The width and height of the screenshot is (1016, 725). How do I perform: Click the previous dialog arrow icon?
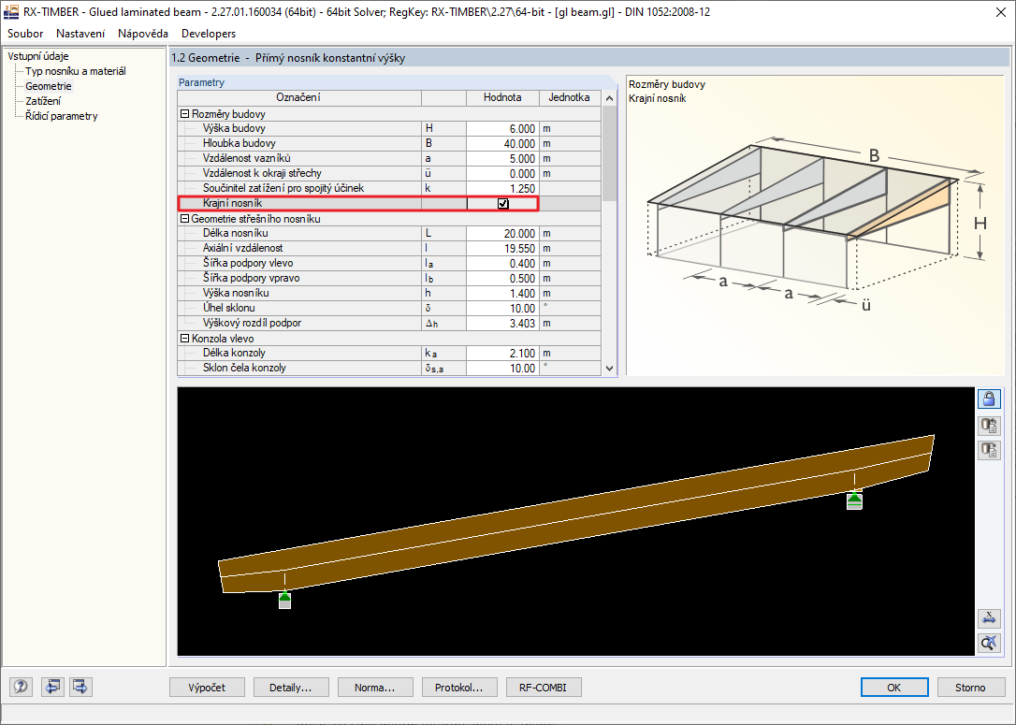[x=52, y=687]
